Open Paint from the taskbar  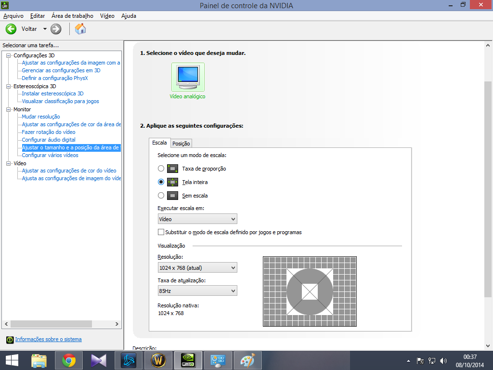click(x=247, y=360)
